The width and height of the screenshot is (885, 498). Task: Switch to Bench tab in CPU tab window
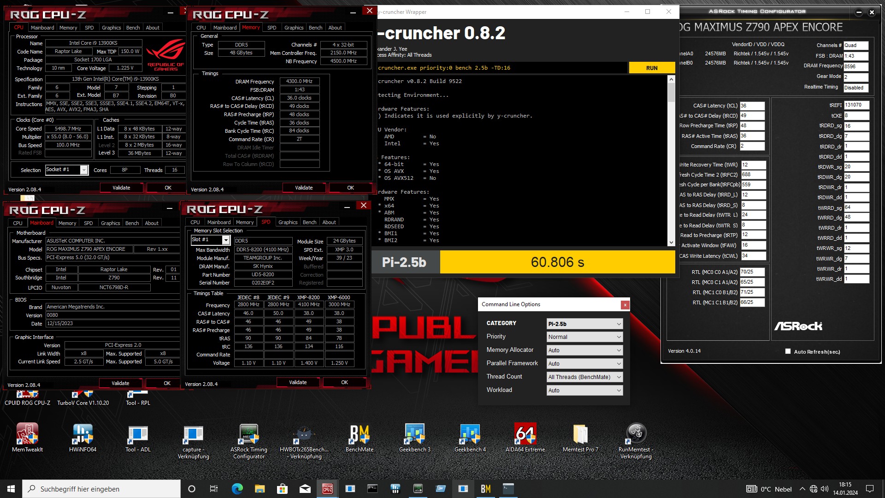[133, 28]
